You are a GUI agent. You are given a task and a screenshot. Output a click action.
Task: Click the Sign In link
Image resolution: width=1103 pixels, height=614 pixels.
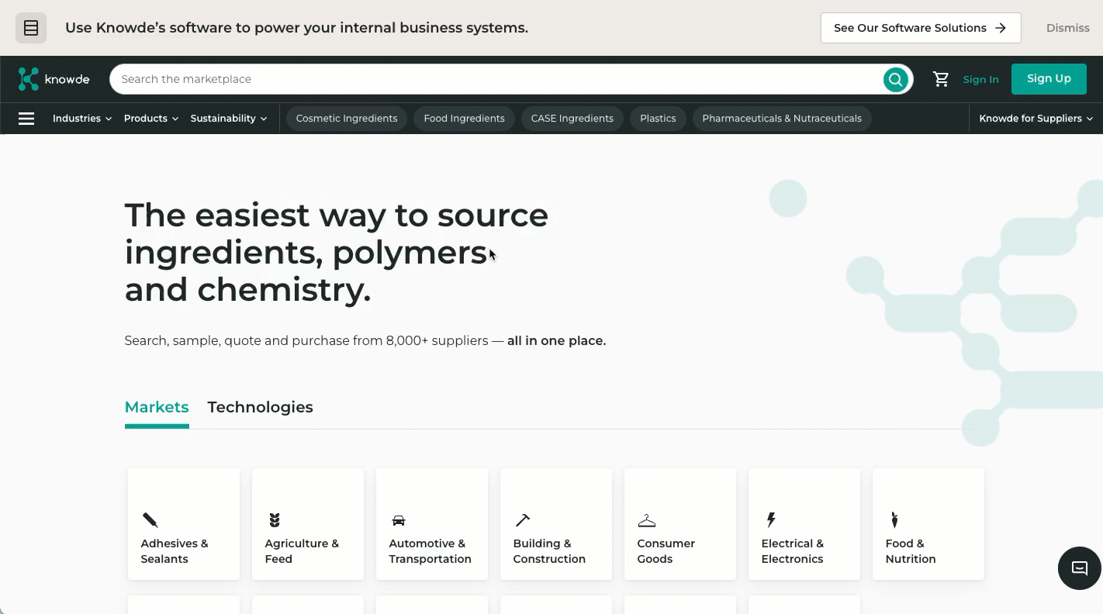click(x=981, y=79)
